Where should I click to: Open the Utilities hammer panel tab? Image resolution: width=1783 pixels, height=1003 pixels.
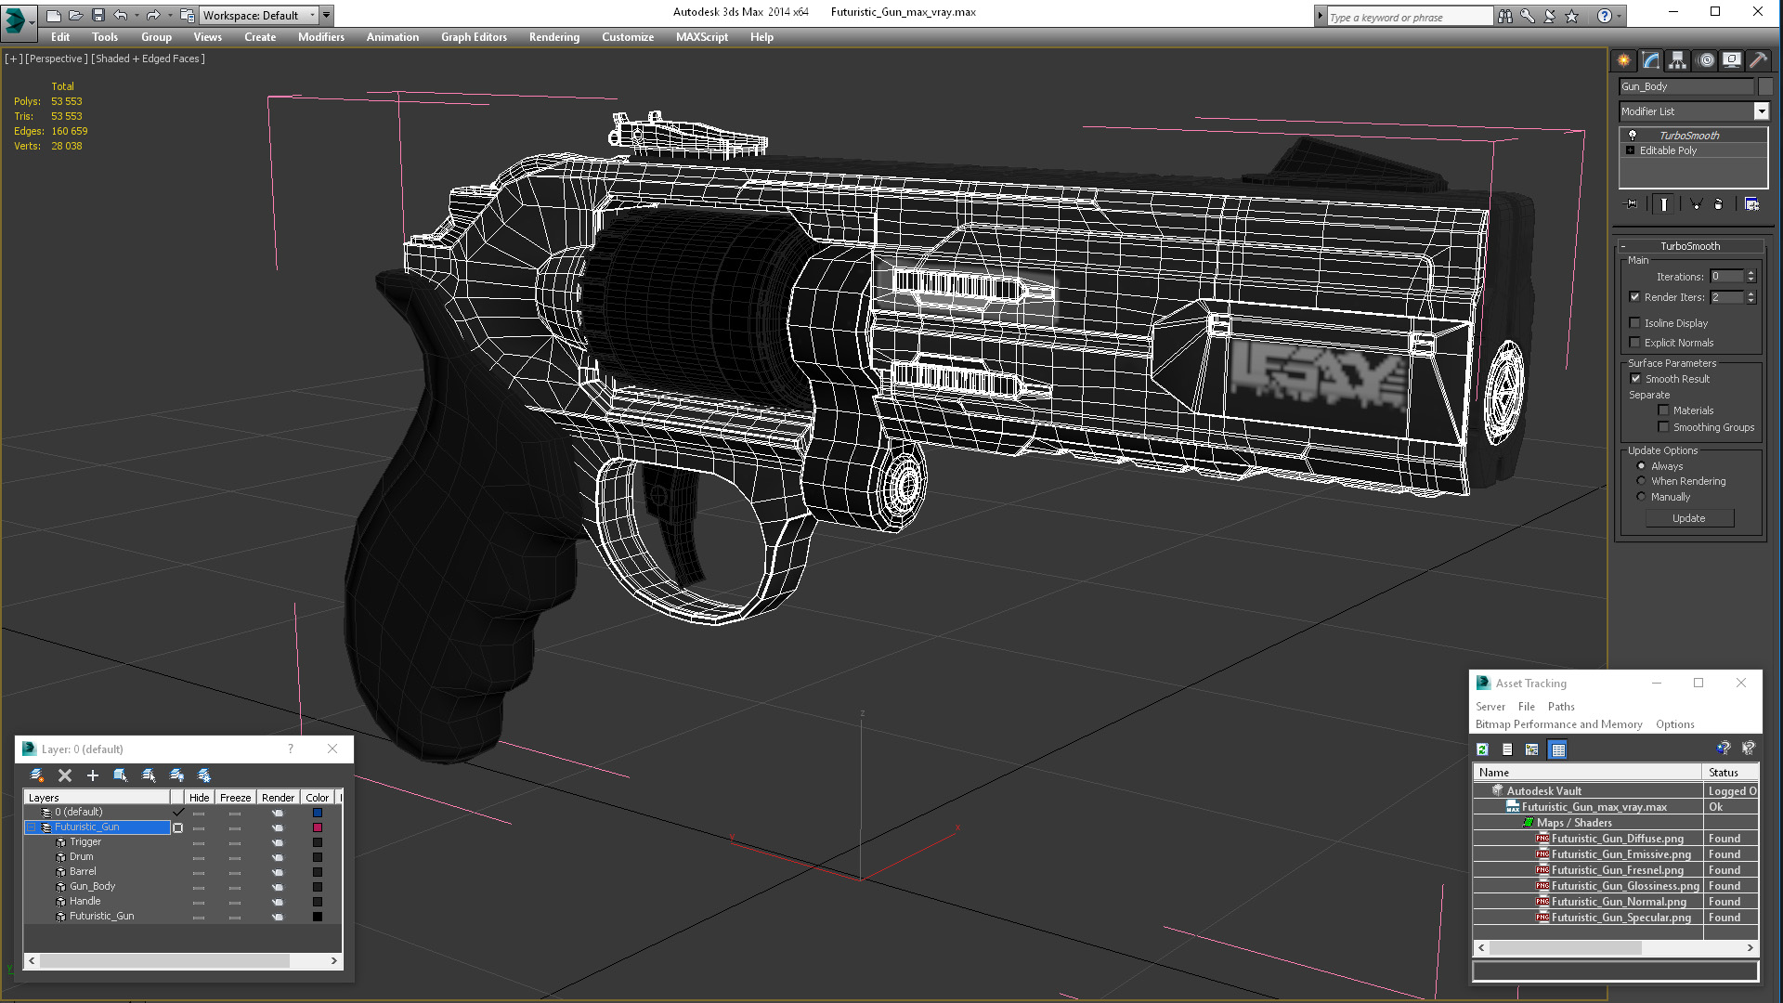click(1758, 60)
